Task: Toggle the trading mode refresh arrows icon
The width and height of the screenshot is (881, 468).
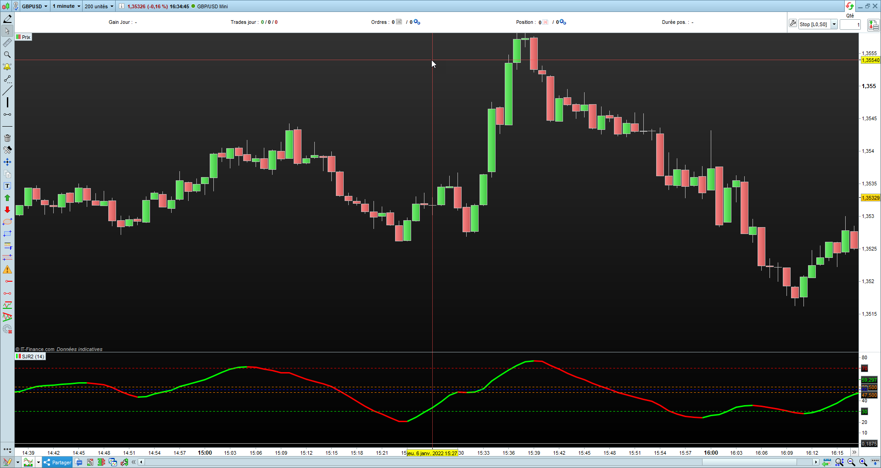Action: pos(850,6)
